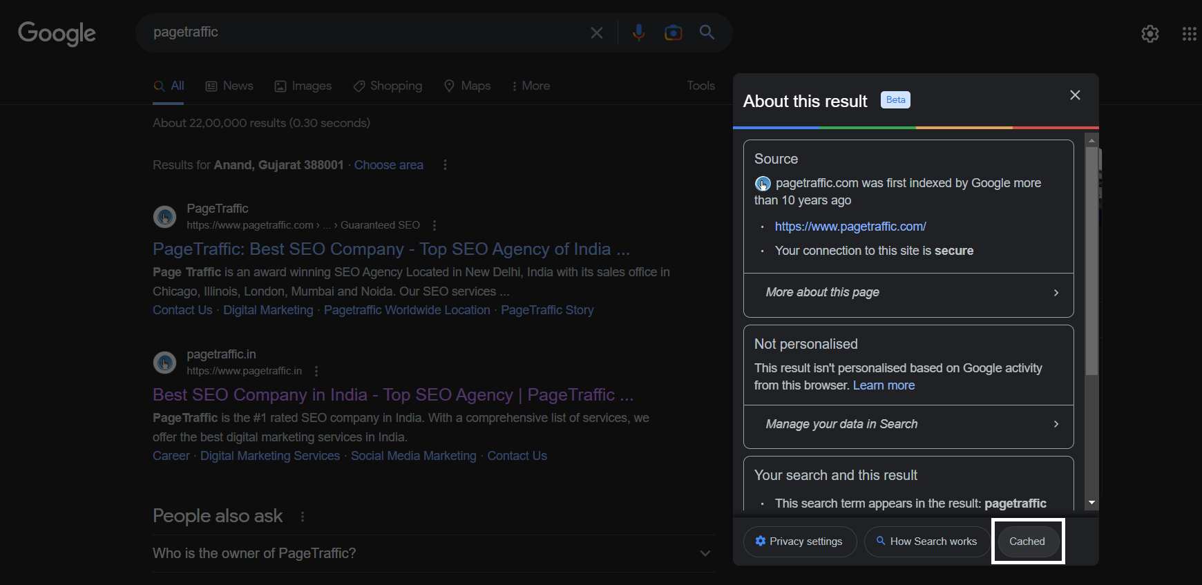Open the More search options menu
1202x585 pixels.
click(x=531, y=86)
